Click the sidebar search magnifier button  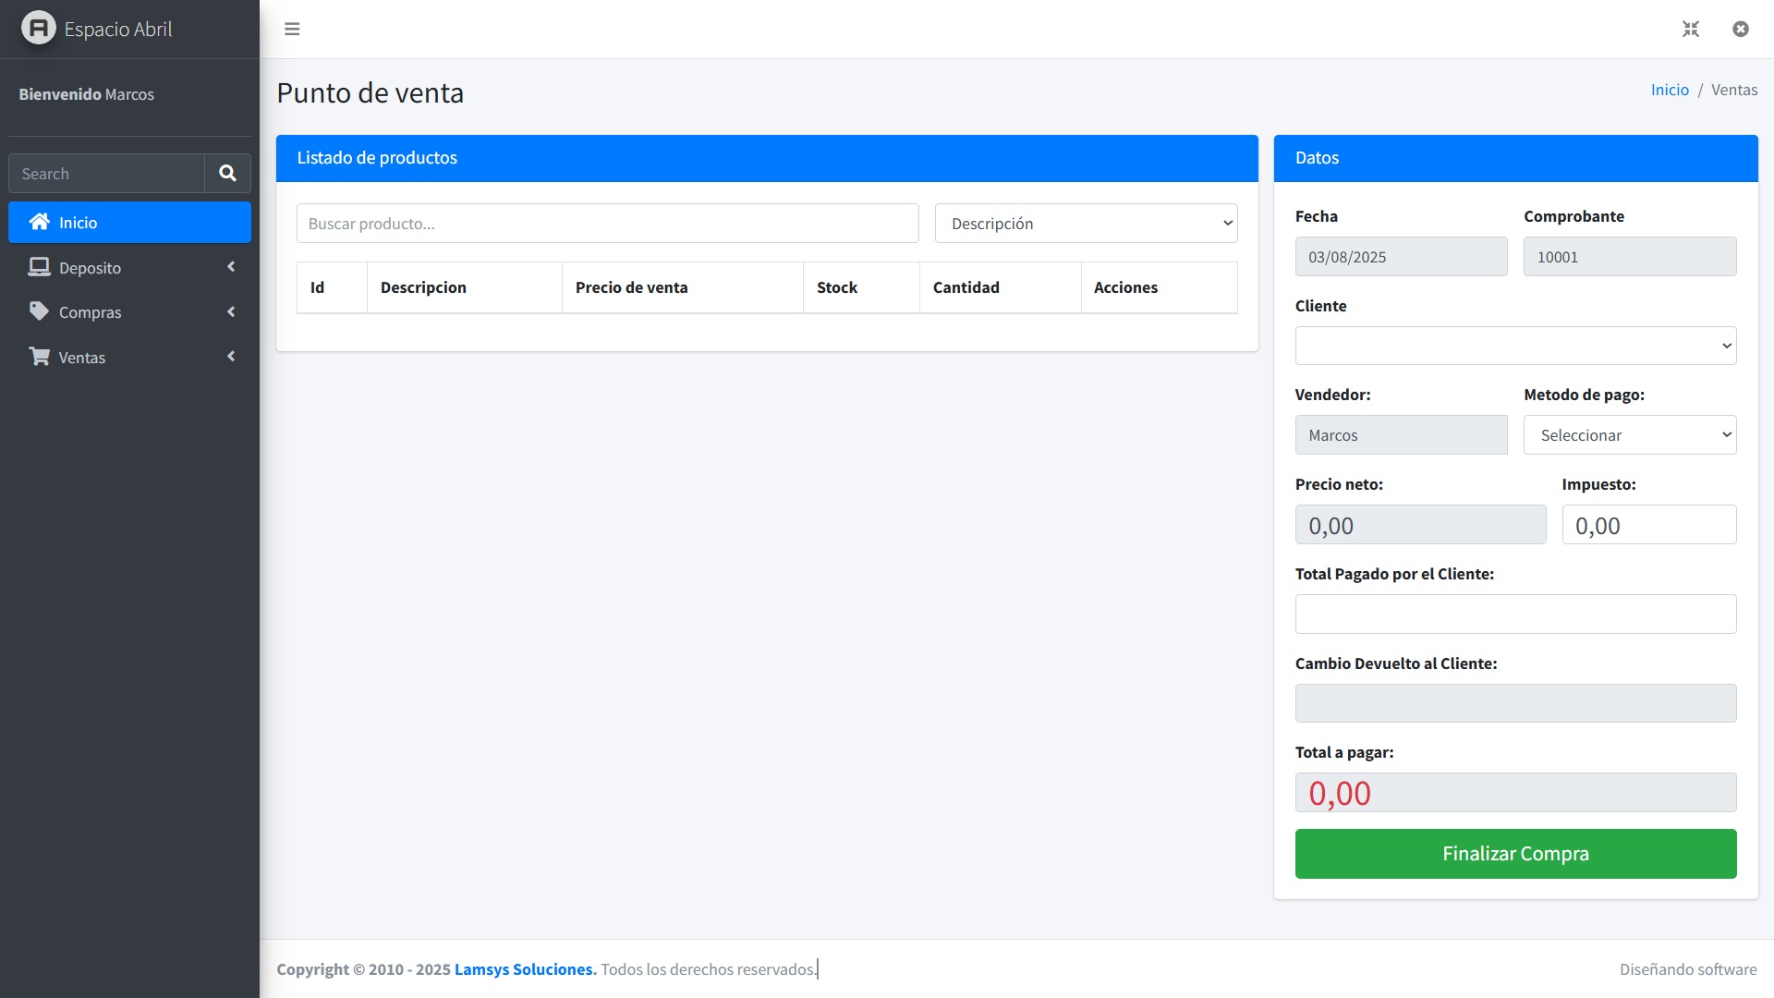(227, 174)
